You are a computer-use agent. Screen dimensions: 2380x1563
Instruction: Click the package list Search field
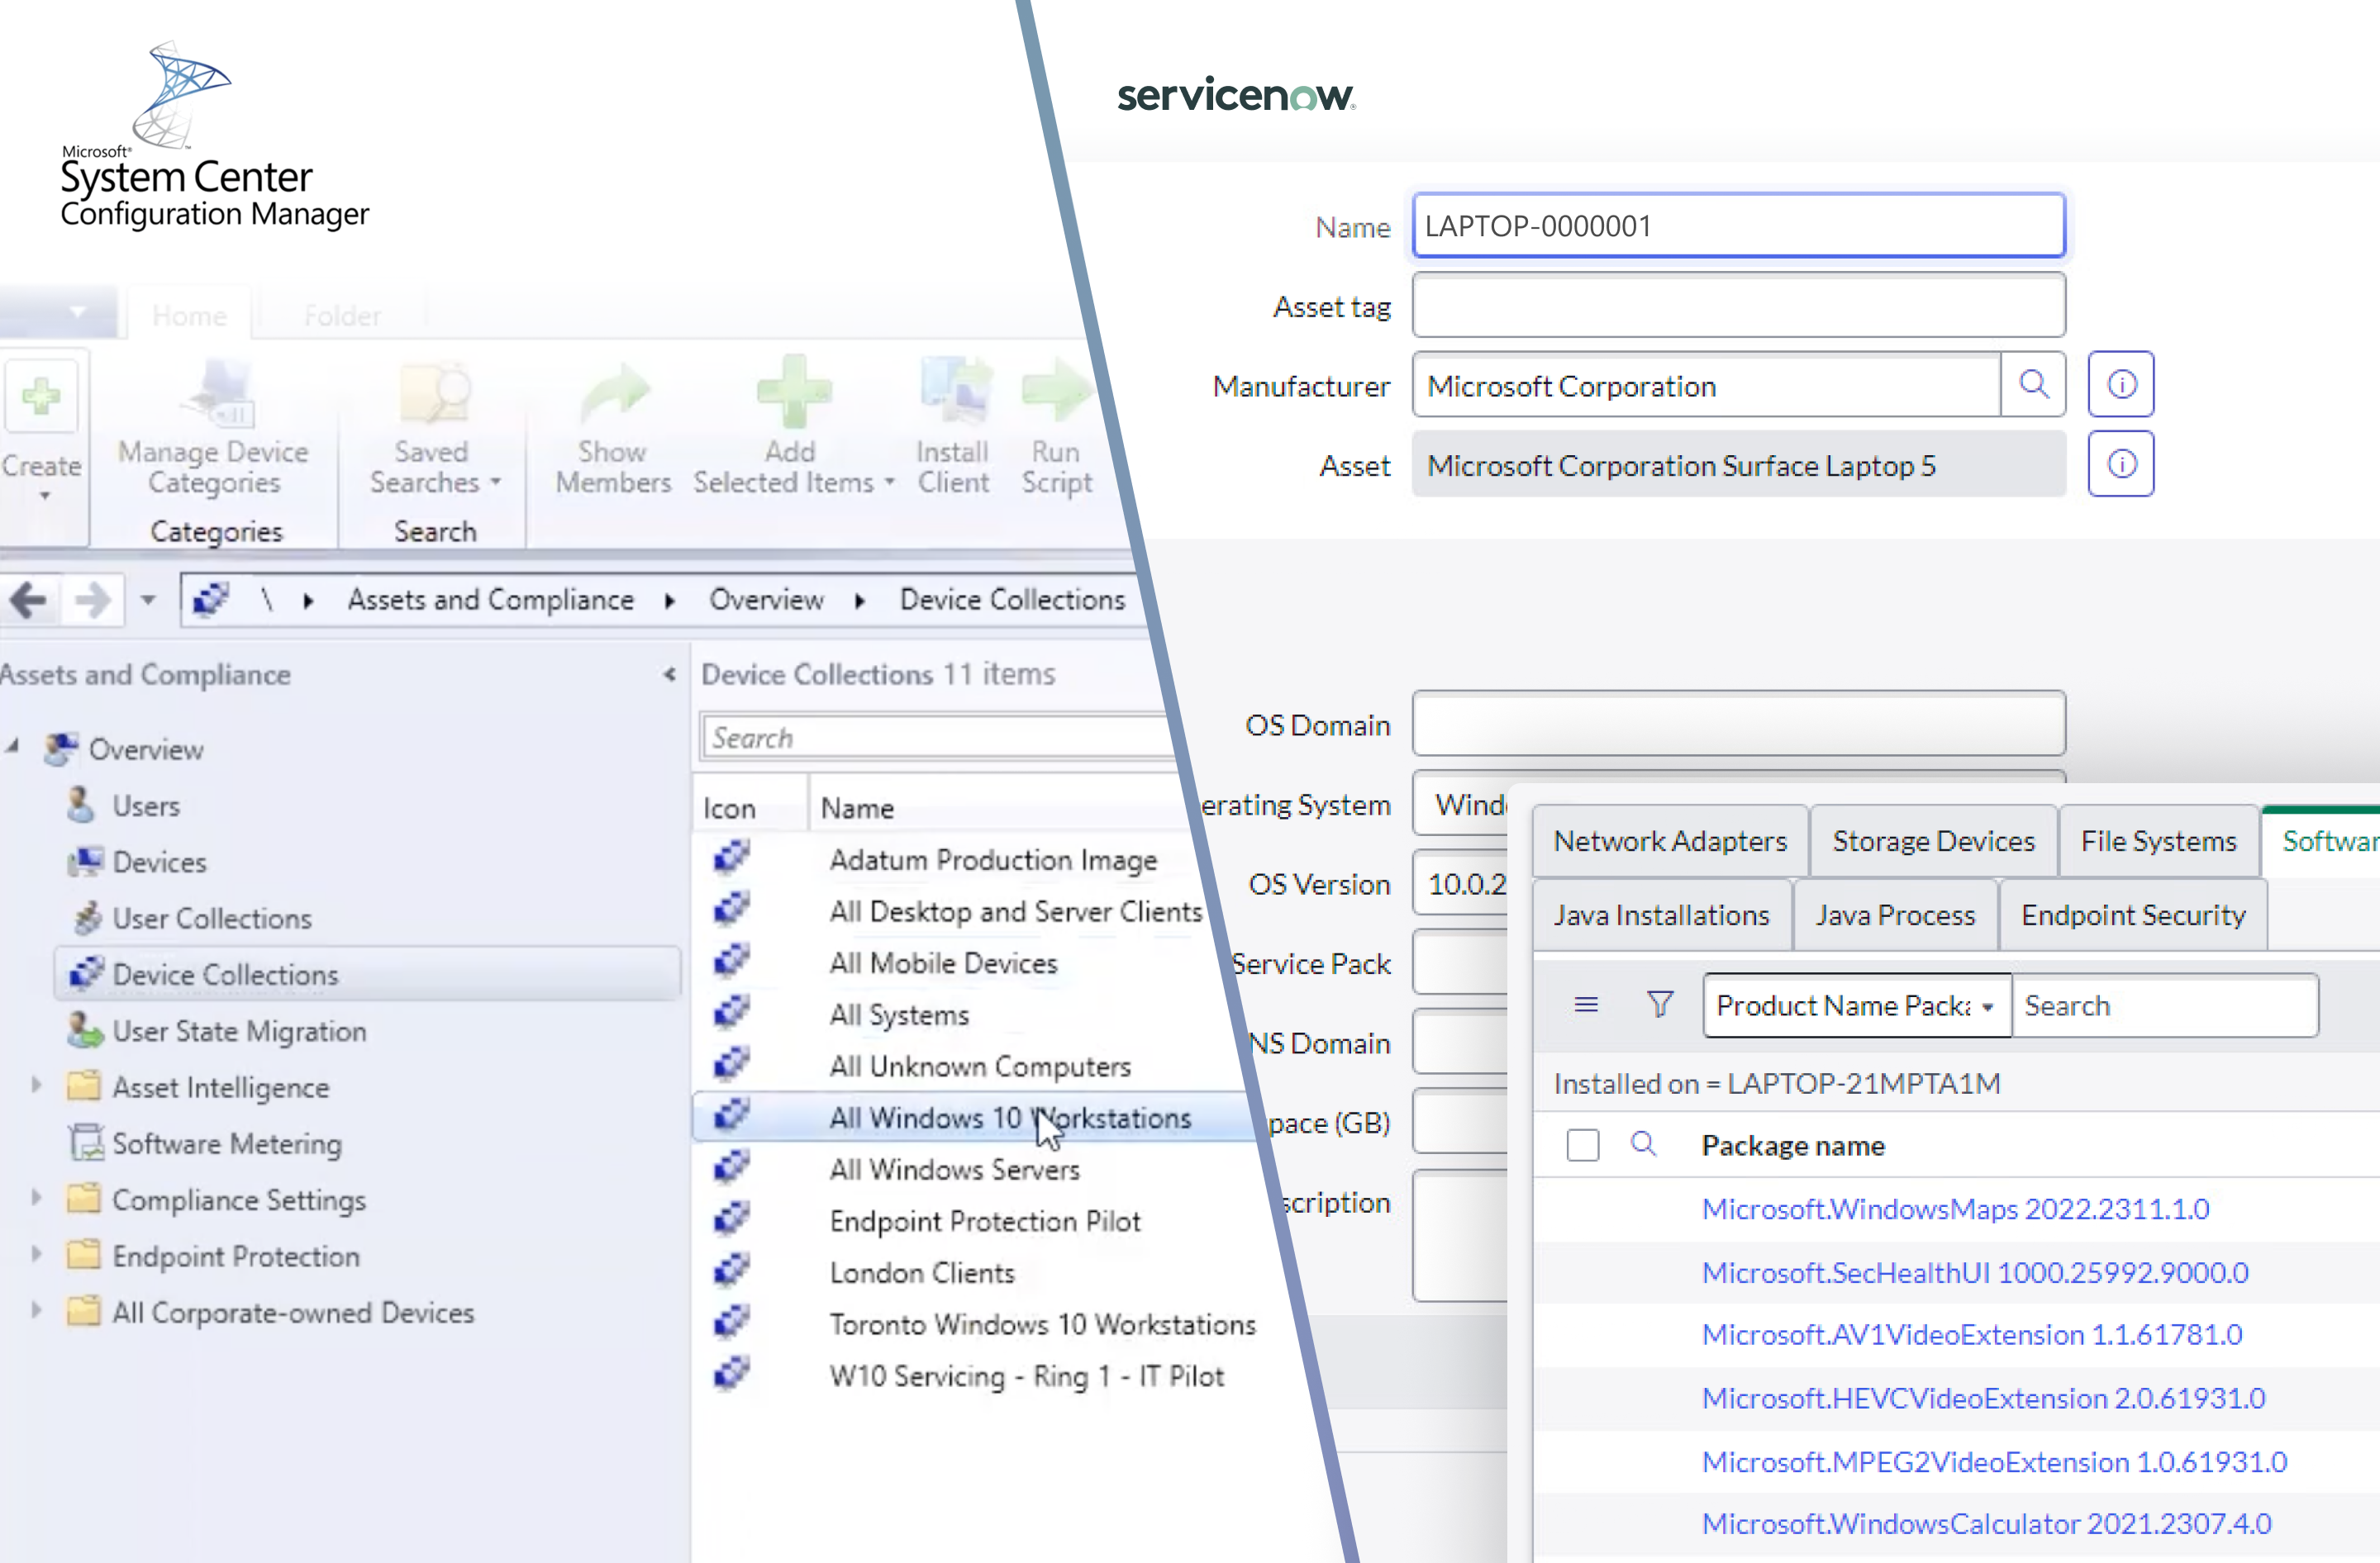(x=2165, y=1005)
